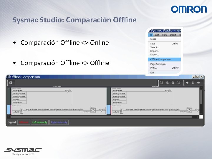Screen dimensions: 212x159
Task: Click the purple Right side only legend
Action: tap(59, 122)
